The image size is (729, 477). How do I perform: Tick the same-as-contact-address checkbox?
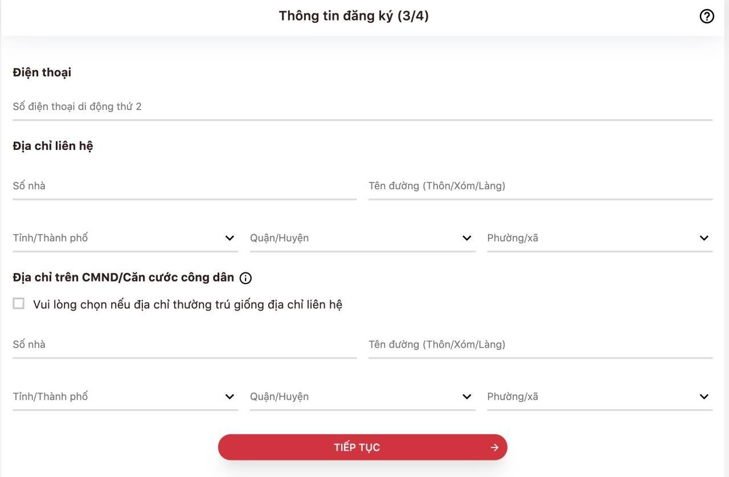pyautogui.click(x=19, y=304)
